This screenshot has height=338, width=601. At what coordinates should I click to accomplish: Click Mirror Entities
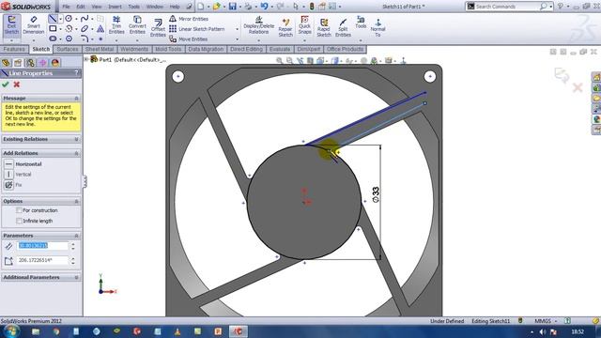[189, 19]
